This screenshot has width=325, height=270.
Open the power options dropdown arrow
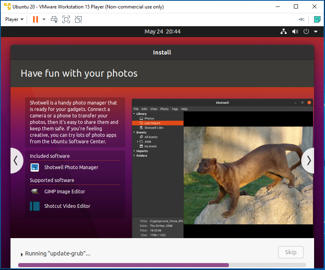44,19
